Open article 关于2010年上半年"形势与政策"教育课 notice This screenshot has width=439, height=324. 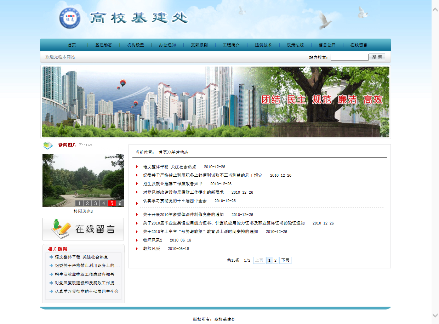pyautogui.click(x=201, y=232)
